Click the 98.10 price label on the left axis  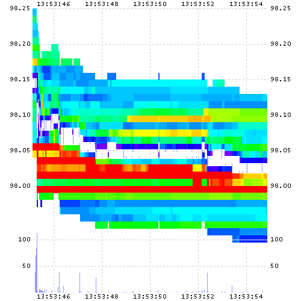pos(20,115)
